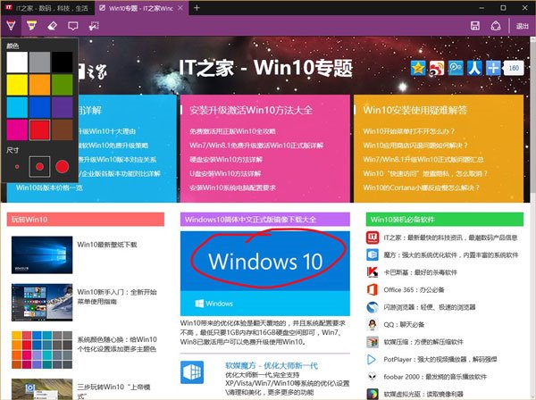Select the yellow Highlighter tool
This screenshot has width=536, height=400.
tap(31, 26)
